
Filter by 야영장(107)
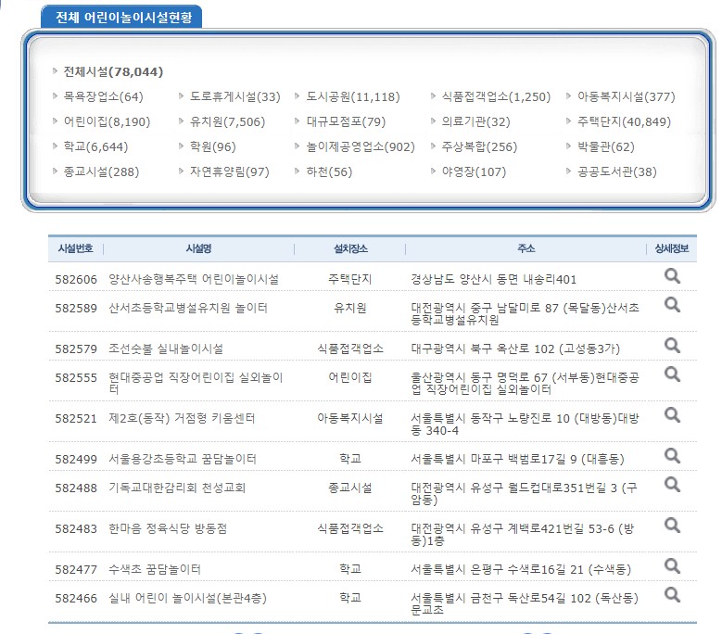tap(474, 171)
